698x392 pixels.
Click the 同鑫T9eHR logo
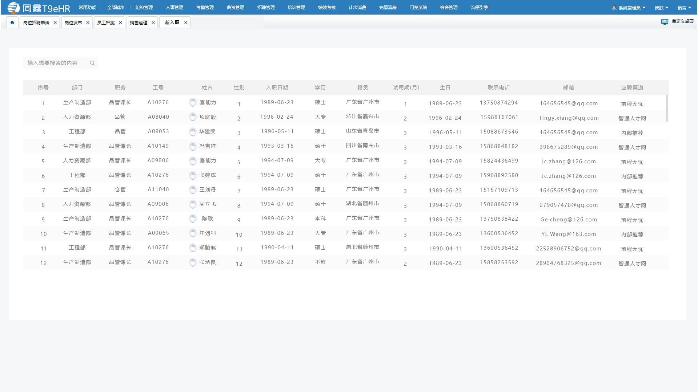39,8
